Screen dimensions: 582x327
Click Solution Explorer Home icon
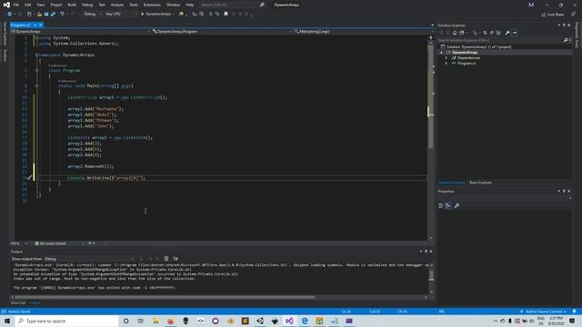click(455, 33)
